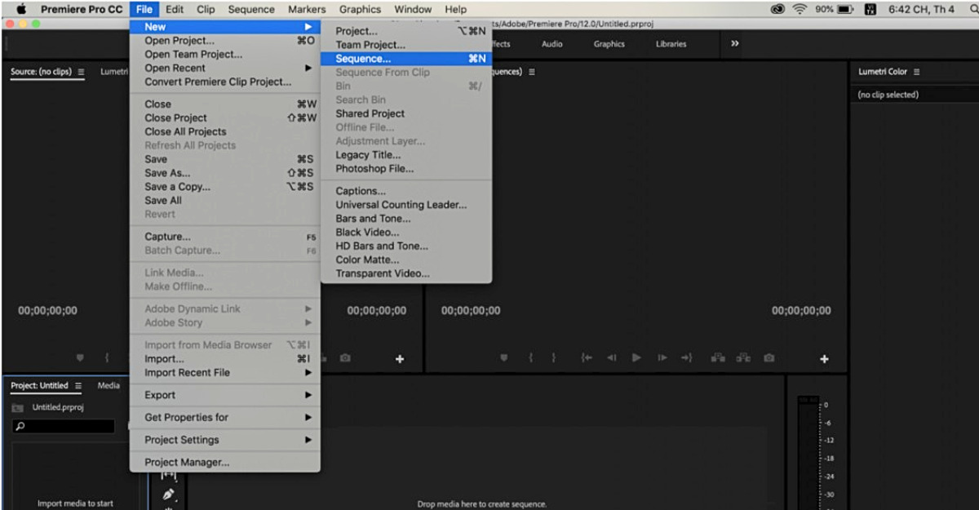Click Mark In in Program monitor
This screenshot has height=510, width=979.
530,358
